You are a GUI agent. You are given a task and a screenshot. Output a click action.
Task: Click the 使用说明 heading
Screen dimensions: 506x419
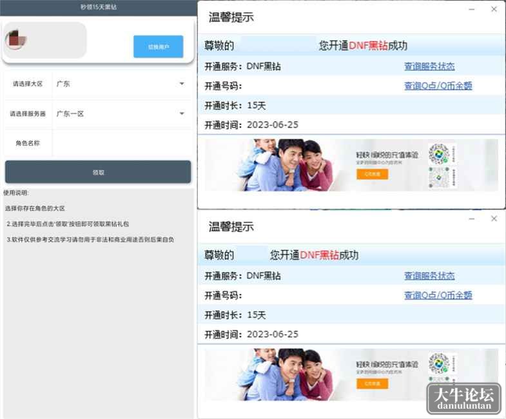[16, 193]
